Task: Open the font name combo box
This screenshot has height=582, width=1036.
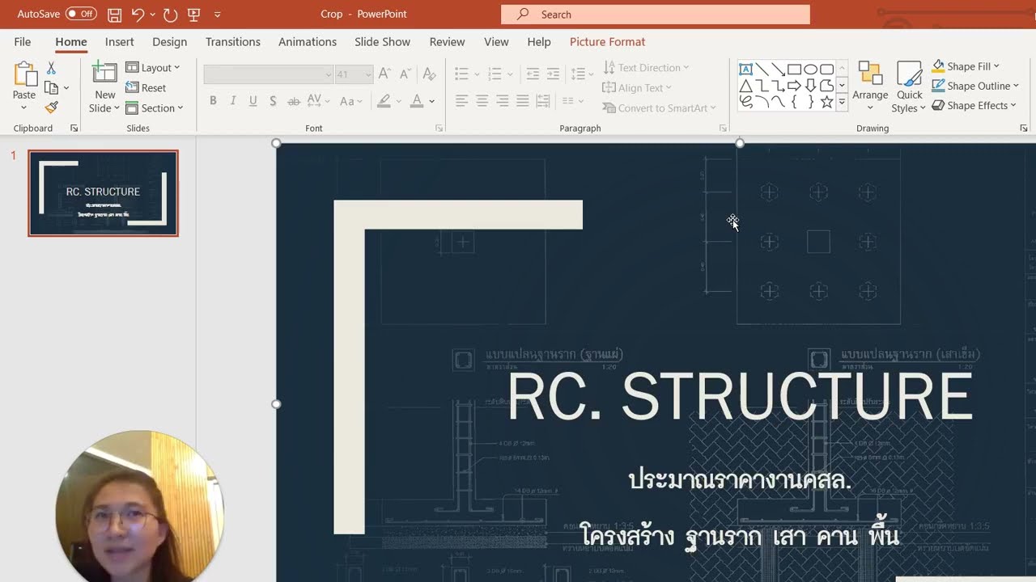Action: [269, 74]
